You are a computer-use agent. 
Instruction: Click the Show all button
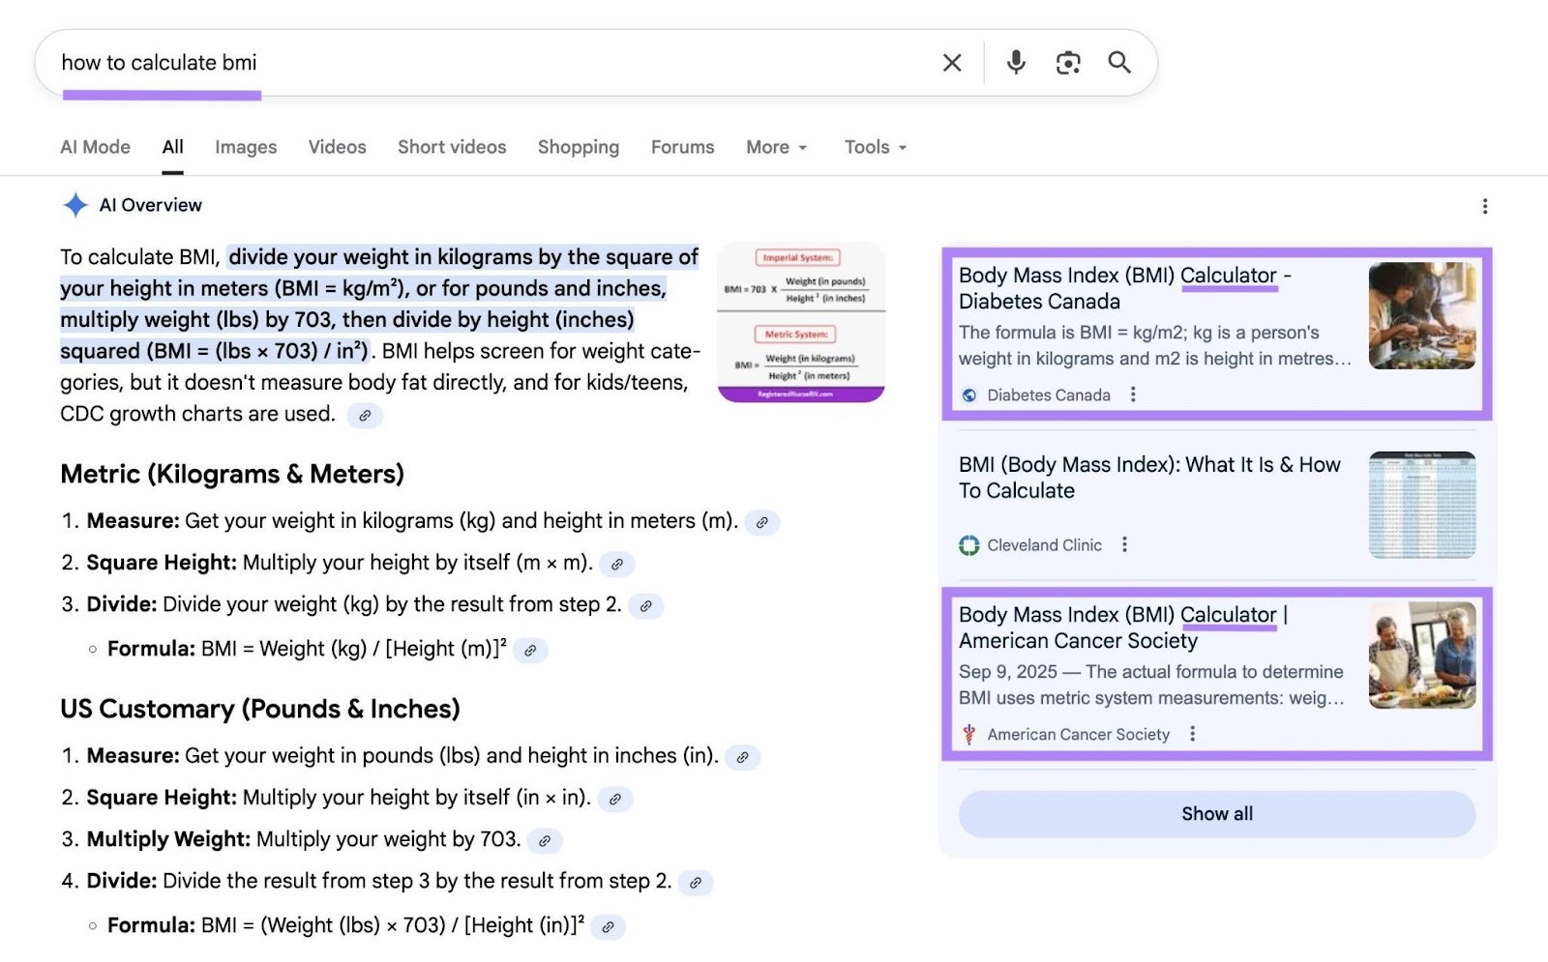coord(1215,813)
